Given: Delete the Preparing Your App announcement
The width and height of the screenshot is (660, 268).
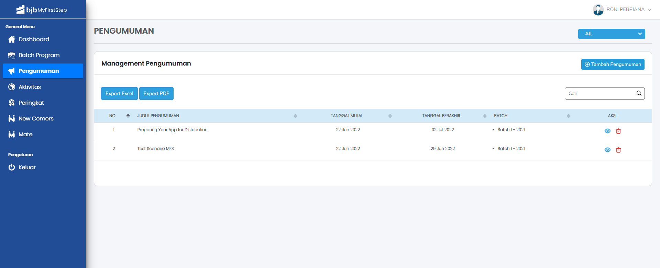Looking at the screenshot, I should [618, 131].
